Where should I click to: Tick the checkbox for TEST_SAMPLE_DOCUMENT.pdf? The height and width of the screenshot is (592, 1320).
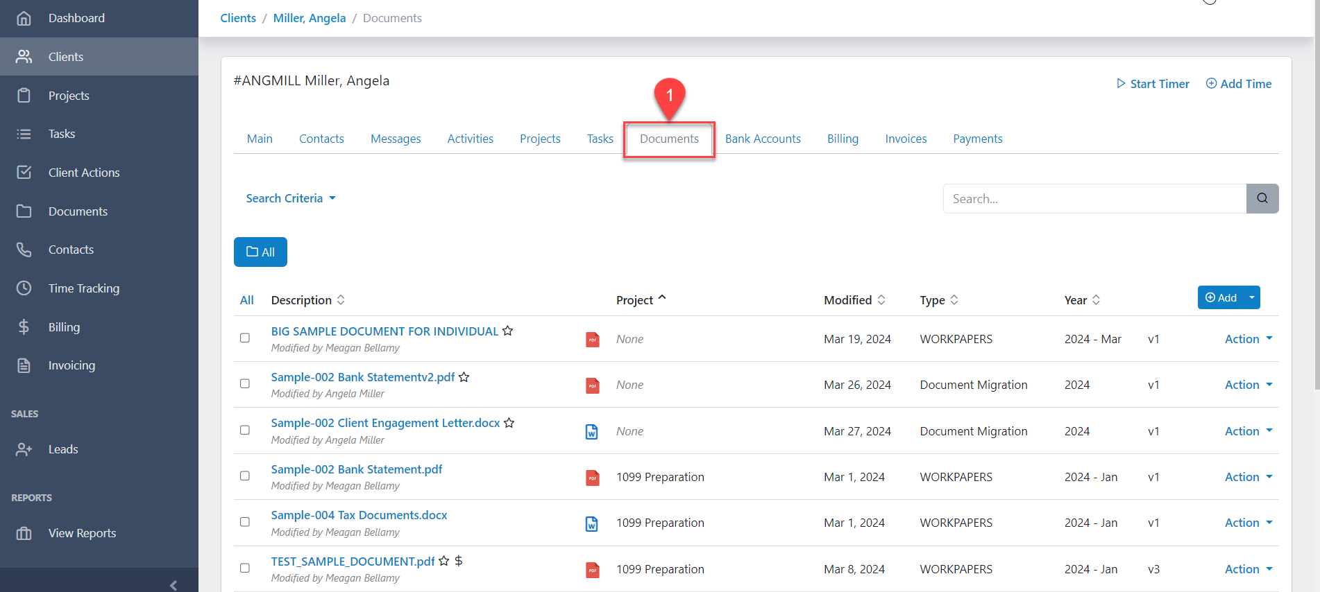(x=245, y=568)
